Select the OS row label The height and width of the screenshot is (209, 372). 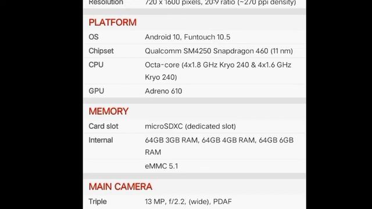click(94, 37)
